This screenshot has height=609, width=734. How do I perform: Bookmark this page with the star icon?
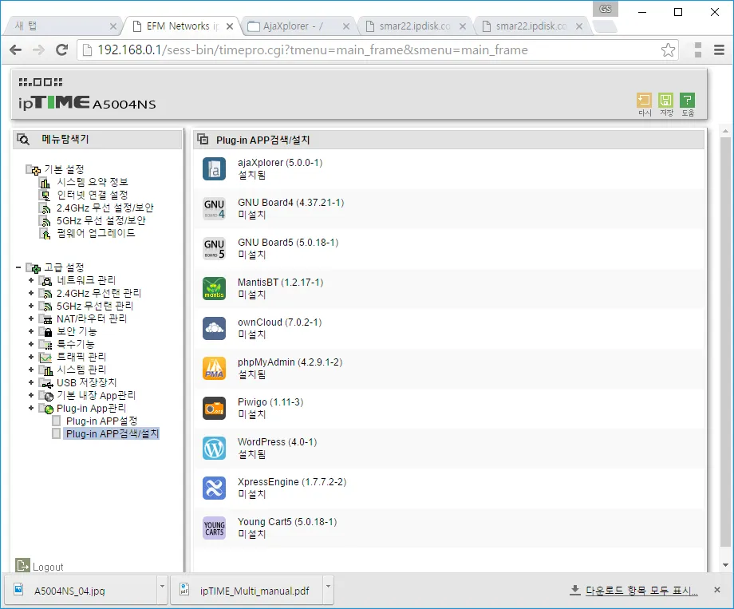pos(668,49)
